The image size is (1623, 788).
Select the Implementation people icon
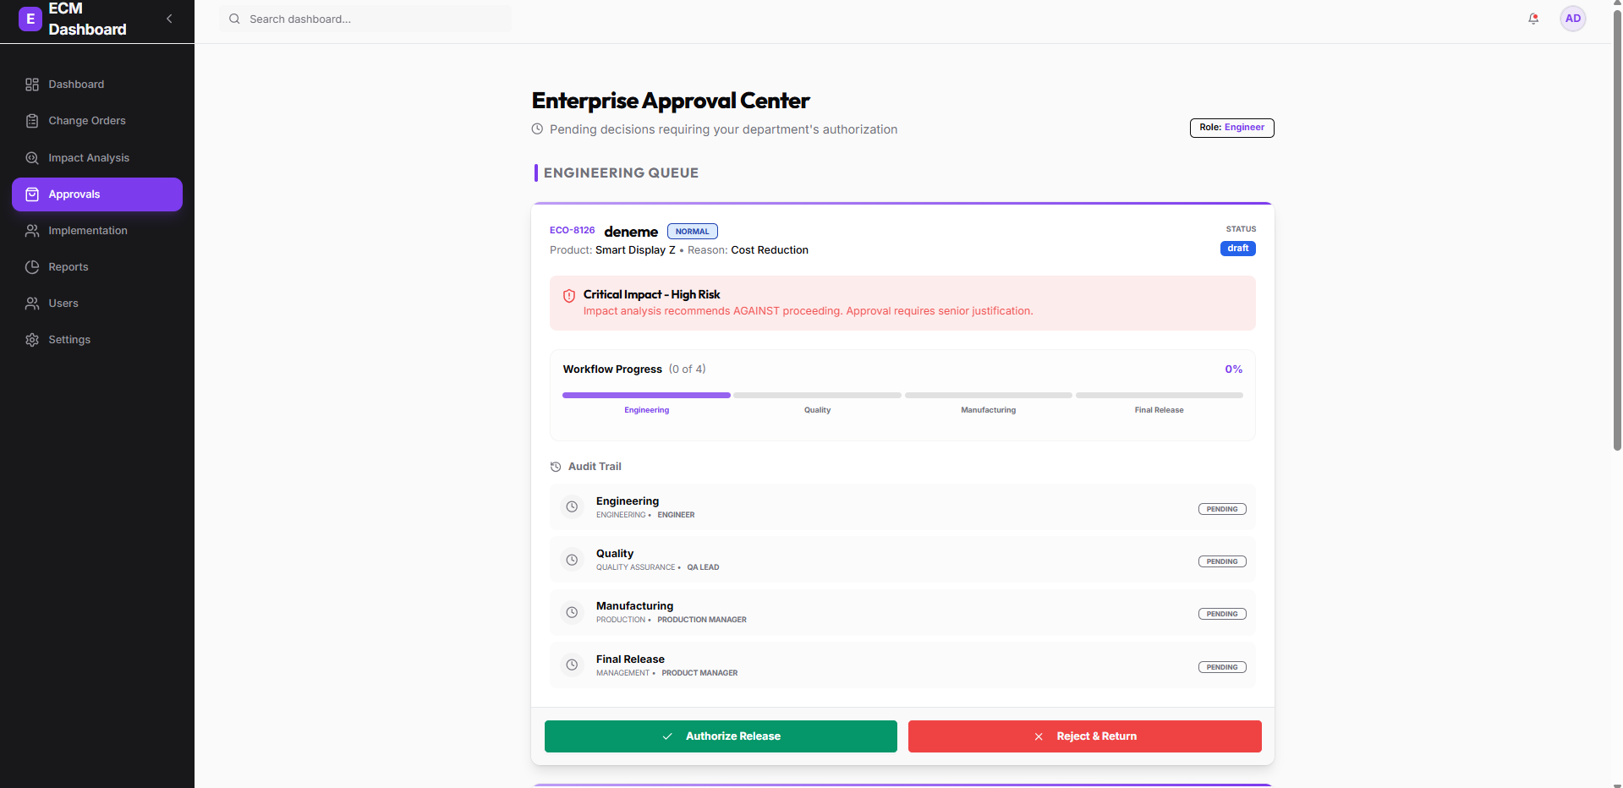click(31, 231)
